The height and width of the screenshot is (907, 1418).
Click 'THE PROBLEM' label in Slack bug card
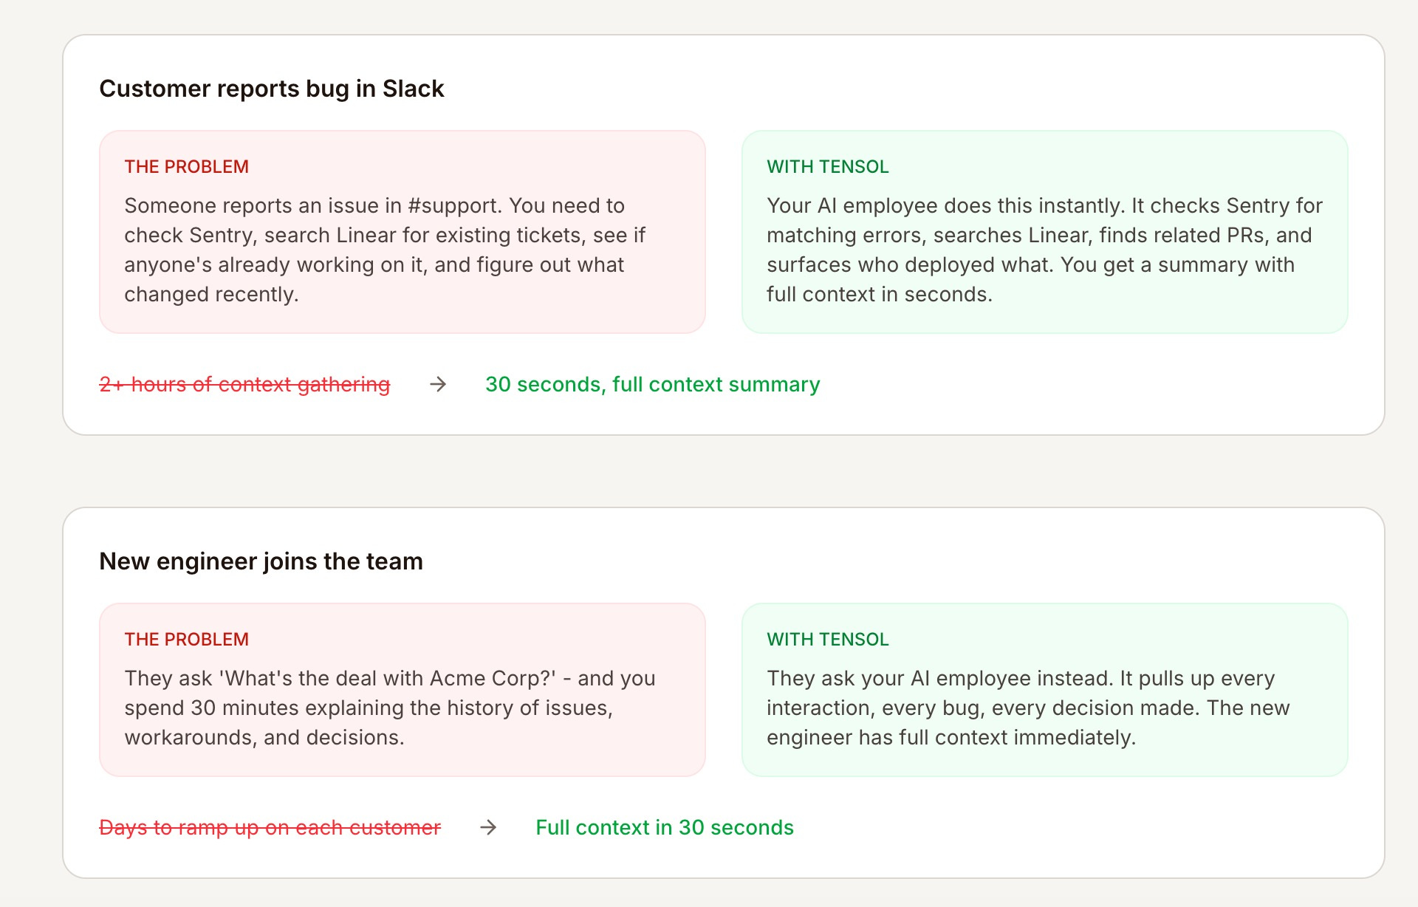click(186, 167)
